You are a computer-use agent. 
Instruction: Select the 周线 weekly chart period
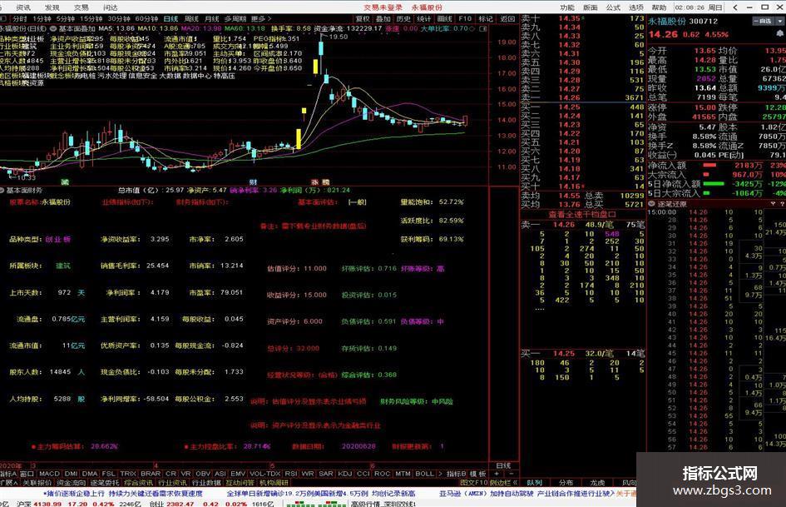pos(191,18)
